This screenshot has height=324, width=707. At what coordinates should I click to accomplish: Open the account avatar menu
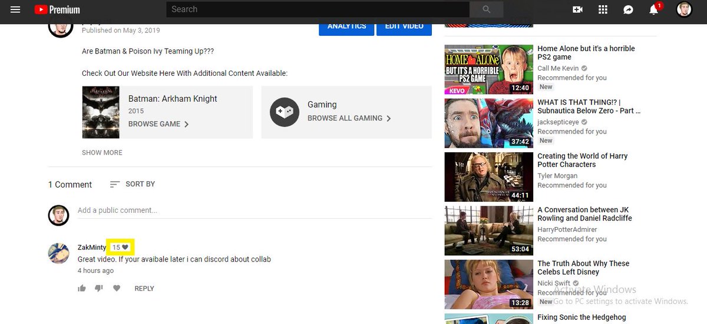click(684, 9)
